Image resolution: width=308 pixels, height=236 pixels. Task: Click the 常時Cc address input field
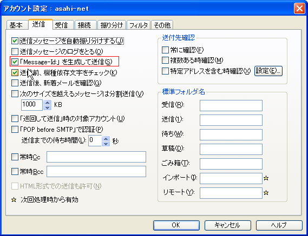point(96,157)
